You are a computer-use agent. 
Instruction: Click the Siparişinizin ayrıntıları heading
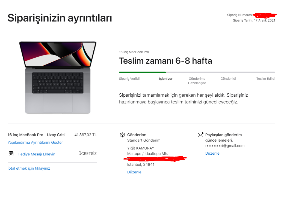point(60,18)
